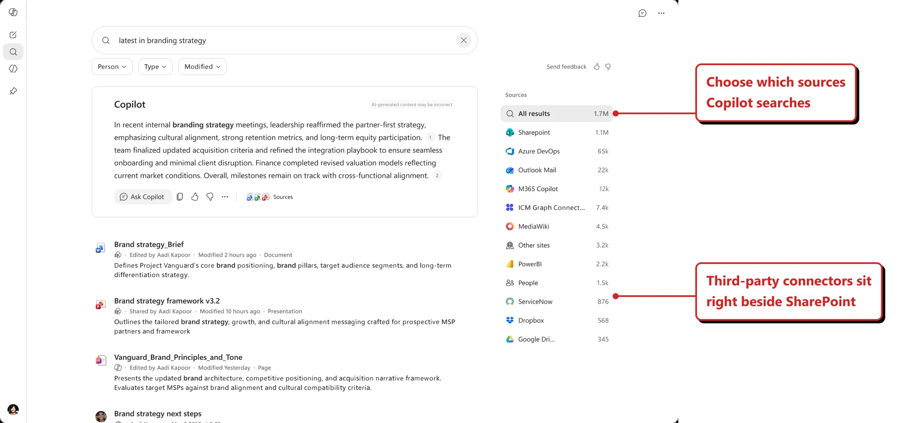Expand the Modified filter dropdown
The image size is (920, 423).
click(x=202, y=66)
